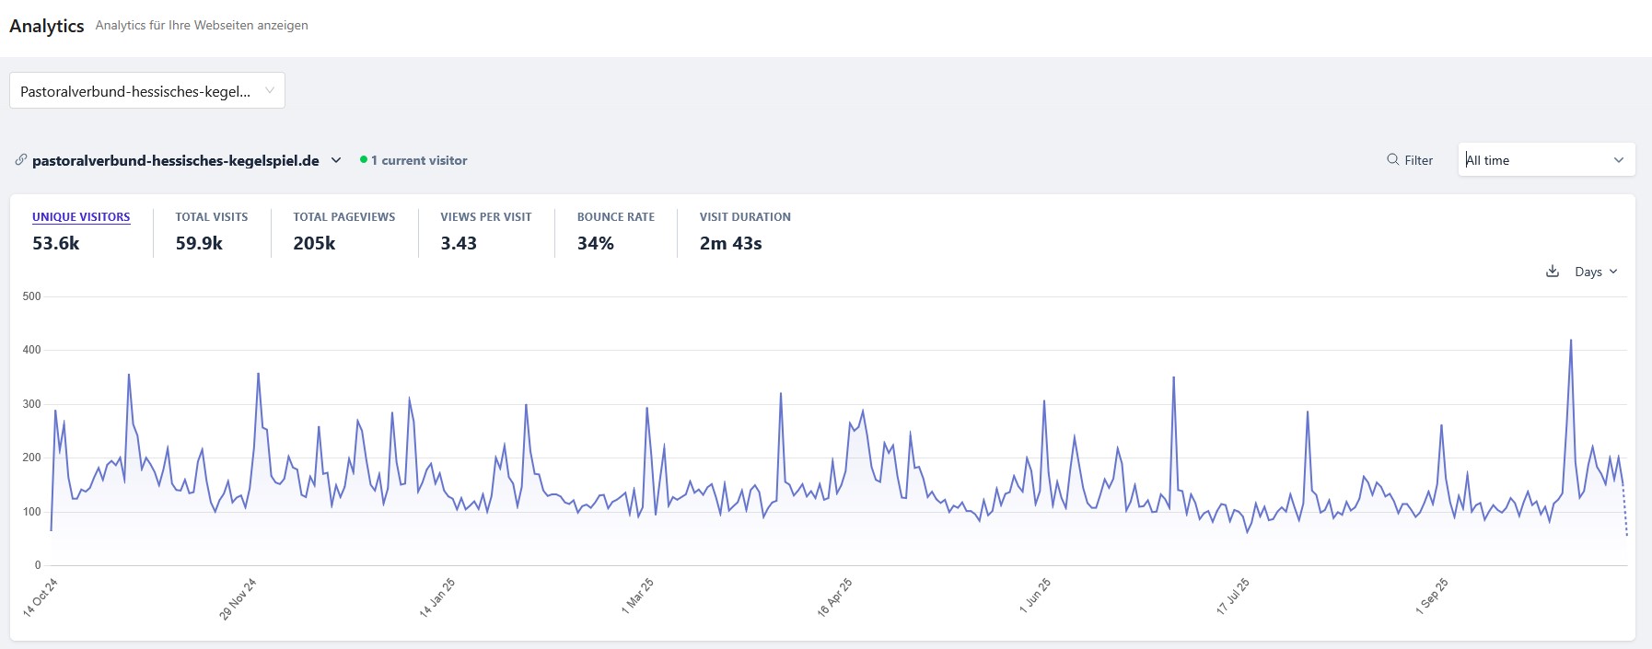Image resolution: width=1652 pixels, height=649 pixels.
Task: Open the Pastoralverbund-hessisches-kegel website selector dropdown
Action: coord(147,91)
